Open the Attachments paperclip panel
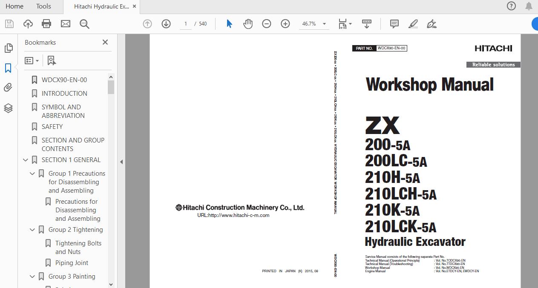 point(8,88)
